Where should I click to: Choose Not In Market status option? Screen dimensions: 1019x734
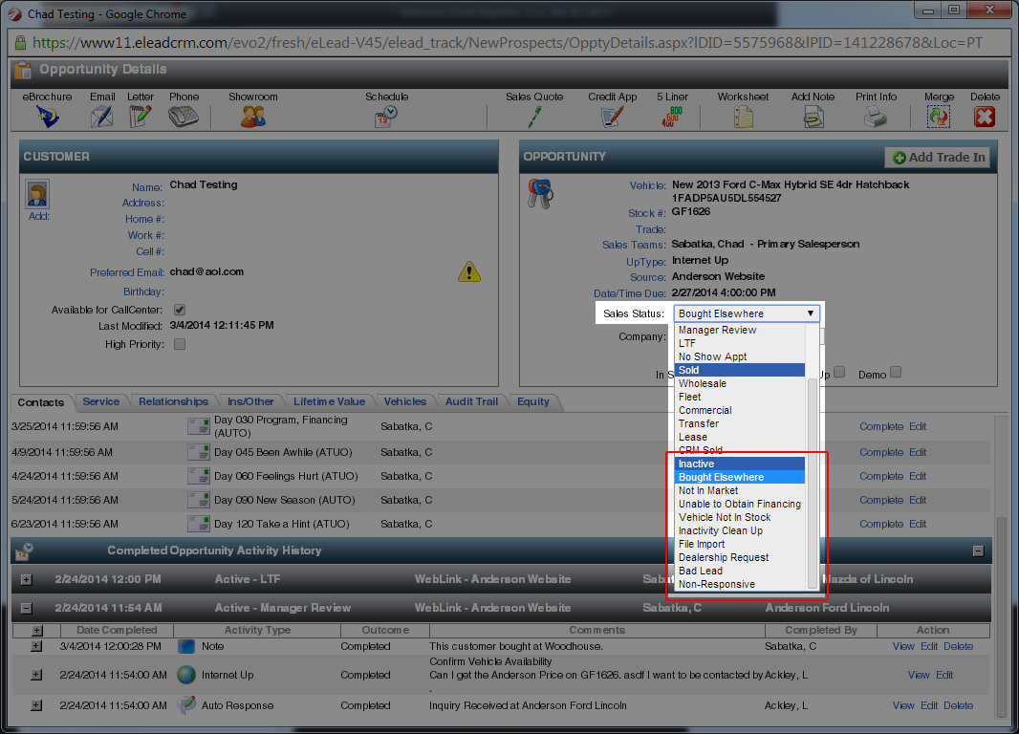pos(740,490)
